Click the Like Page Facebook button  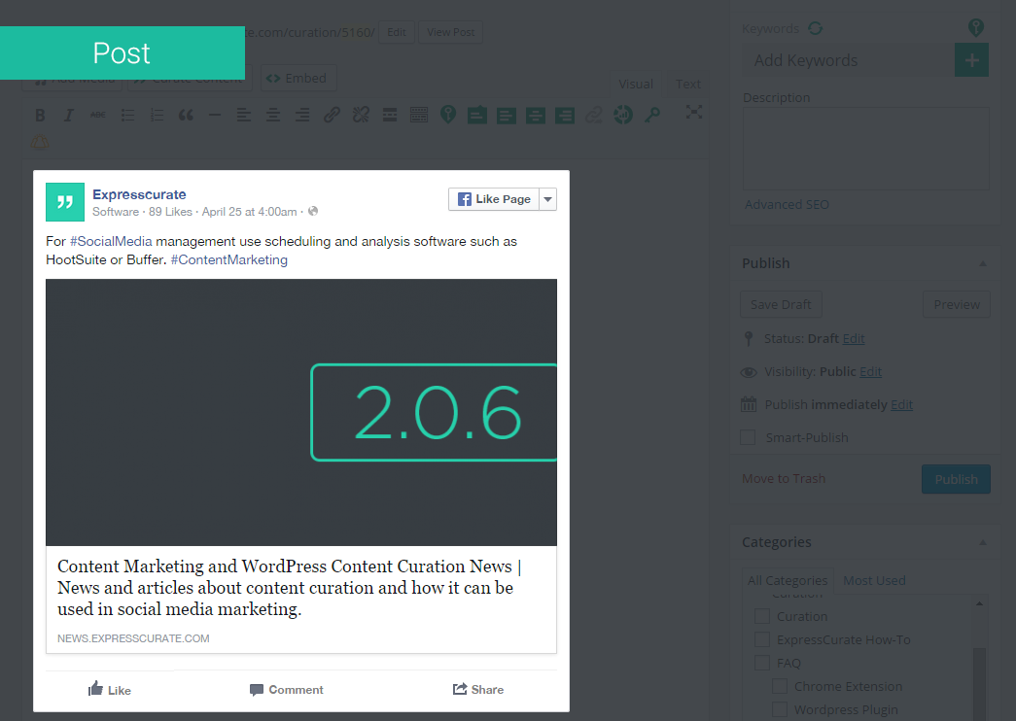(494, 199)
